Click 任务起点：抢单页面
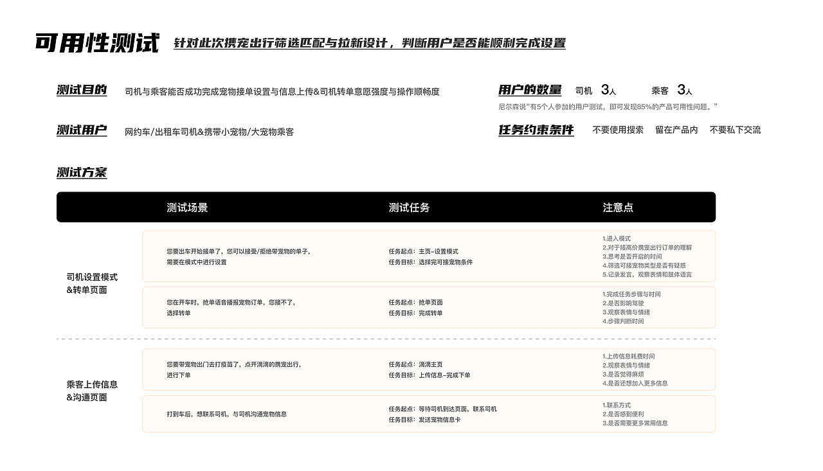This screenshot has height=471, width=823. coord(415,302)
